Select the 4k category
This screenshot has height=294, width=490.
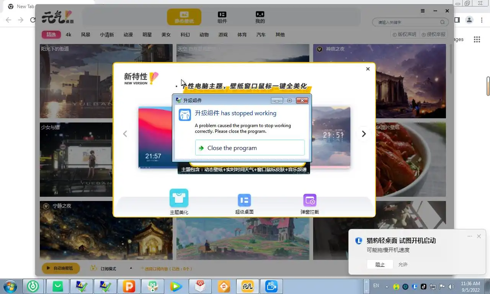click(x=69, y=35)
